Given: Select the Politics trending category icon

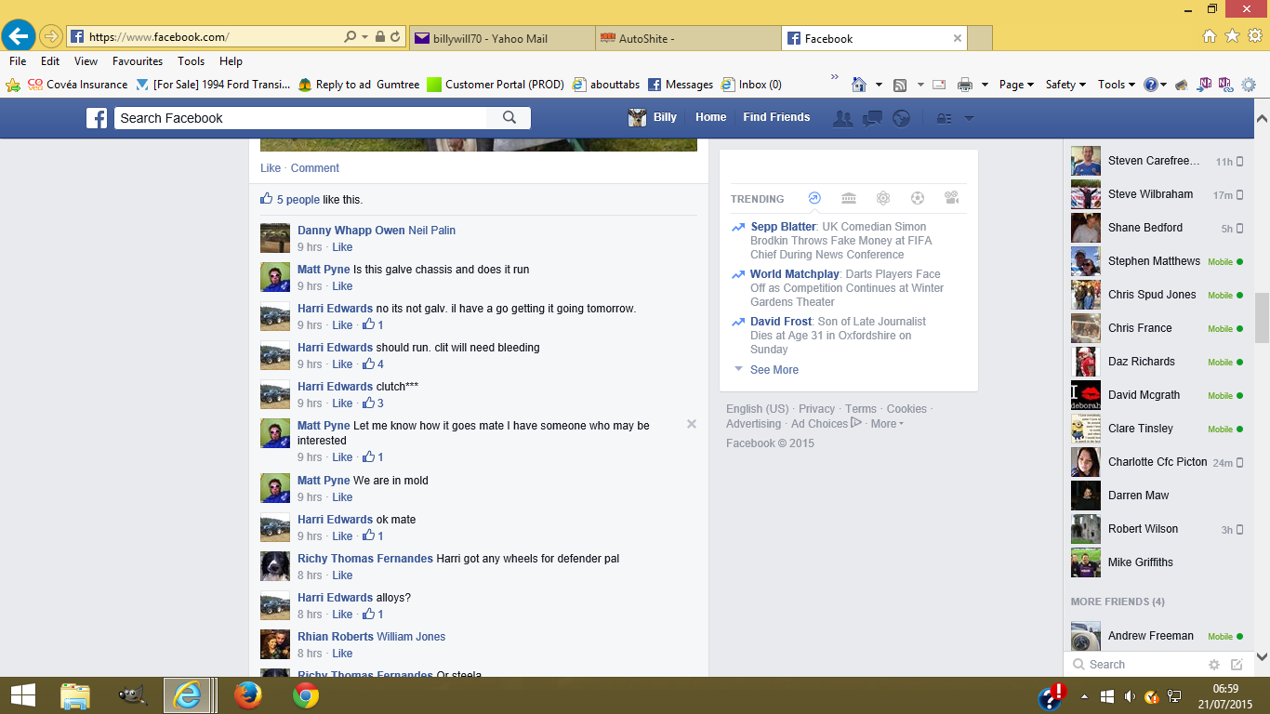Looking at the screenshot, I should (848, 198).
